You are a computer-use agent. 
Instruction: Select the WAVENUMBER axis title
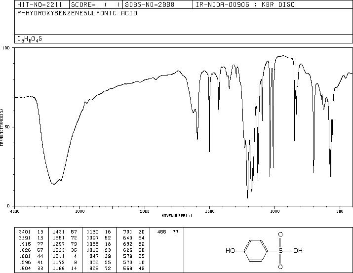coord(177,216)
